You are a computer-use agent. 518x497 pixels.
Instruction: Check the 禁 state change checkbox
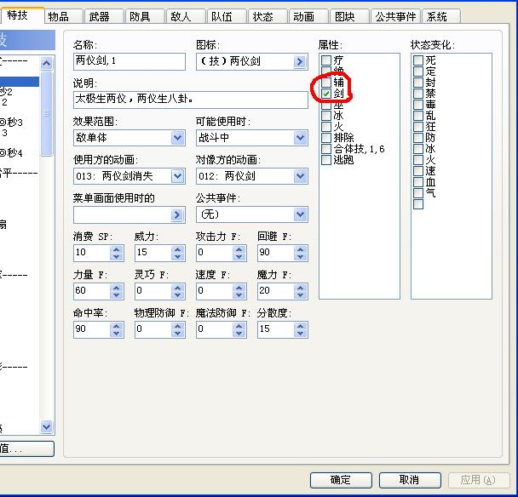[x=418, y=94]
